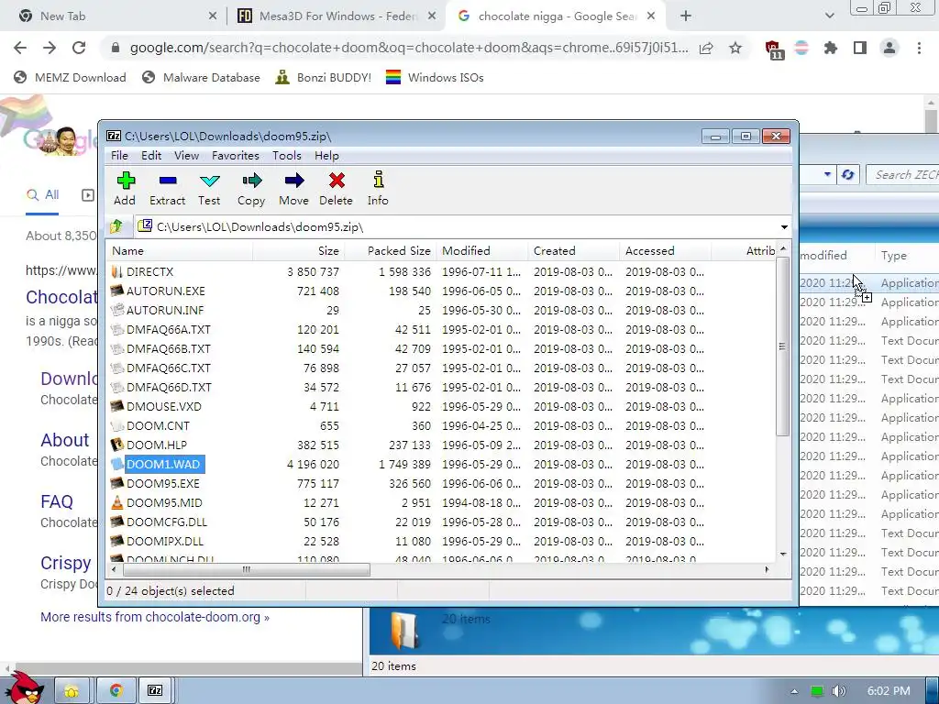Open the Help menu in 7-Zip
The image size is (939, 704).
click(326, 156)
